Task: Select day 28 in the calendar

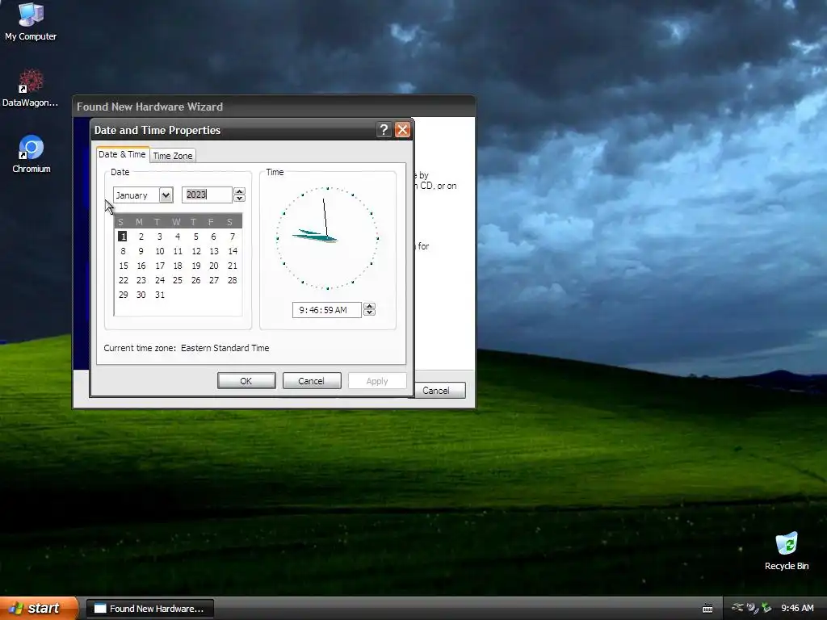Action: (233, 280)
